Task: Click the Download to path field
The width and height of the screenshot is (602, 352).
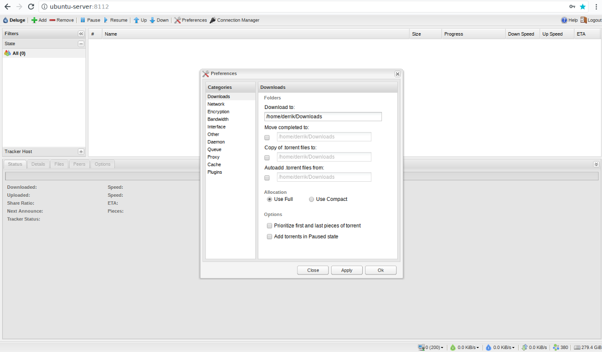Action: [323, 116]
